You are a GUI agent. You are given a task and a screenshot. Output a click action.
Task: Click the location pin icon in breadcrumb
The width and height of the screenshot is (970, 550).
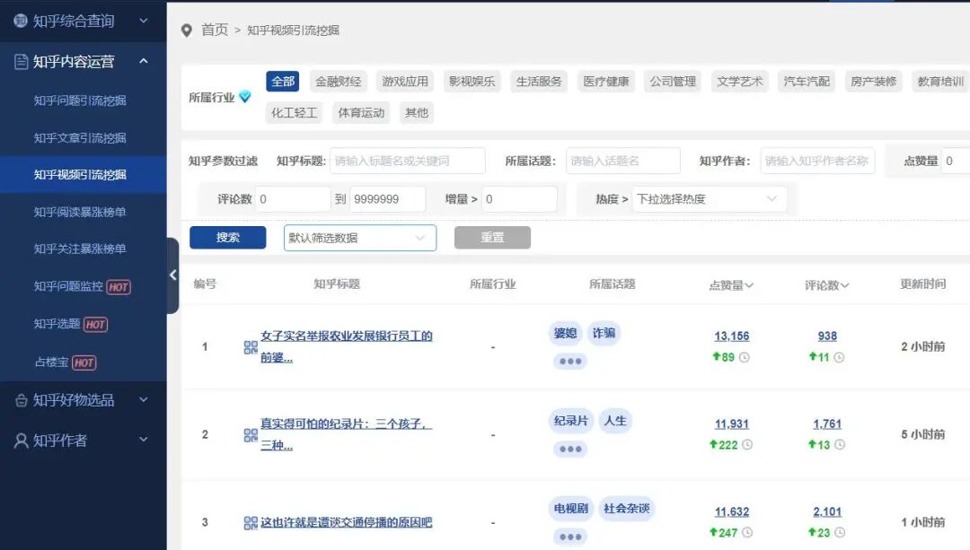186,31
